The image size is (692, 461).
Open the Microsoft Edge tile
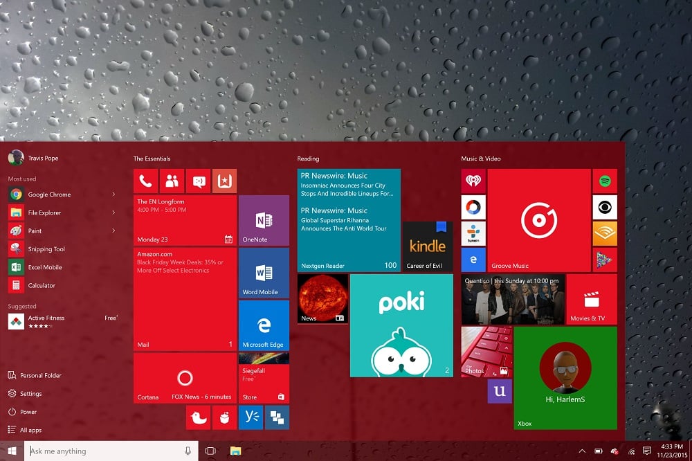pyautogui.click(x=264, y=325)
